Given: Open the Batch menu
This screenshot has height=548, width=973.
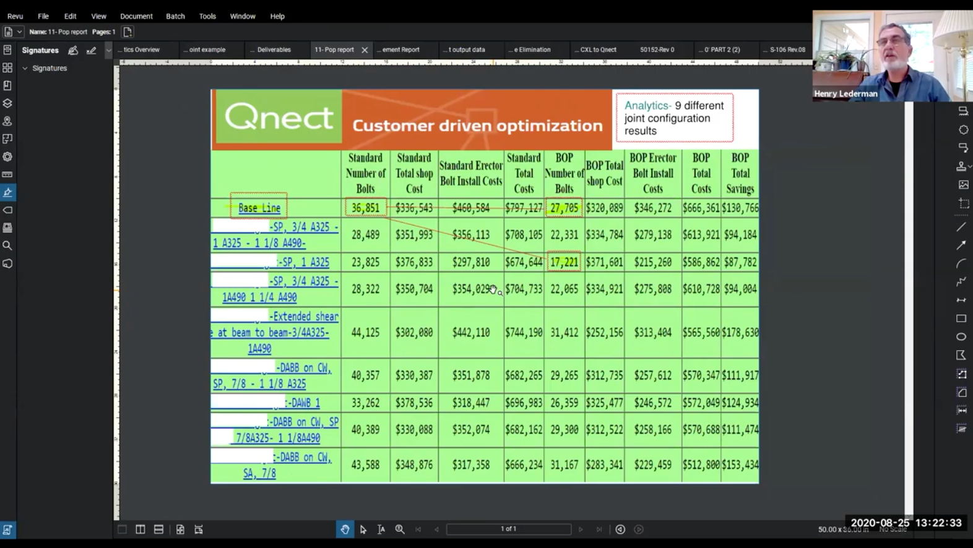Looking at the screenshot, I should pyautogui.click(x=175, y=16).
